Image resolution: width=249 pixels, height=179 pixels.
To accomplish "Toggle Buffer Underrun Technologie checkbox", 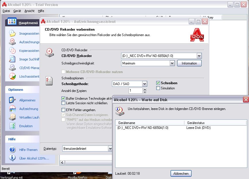I will tap(63, 98).
